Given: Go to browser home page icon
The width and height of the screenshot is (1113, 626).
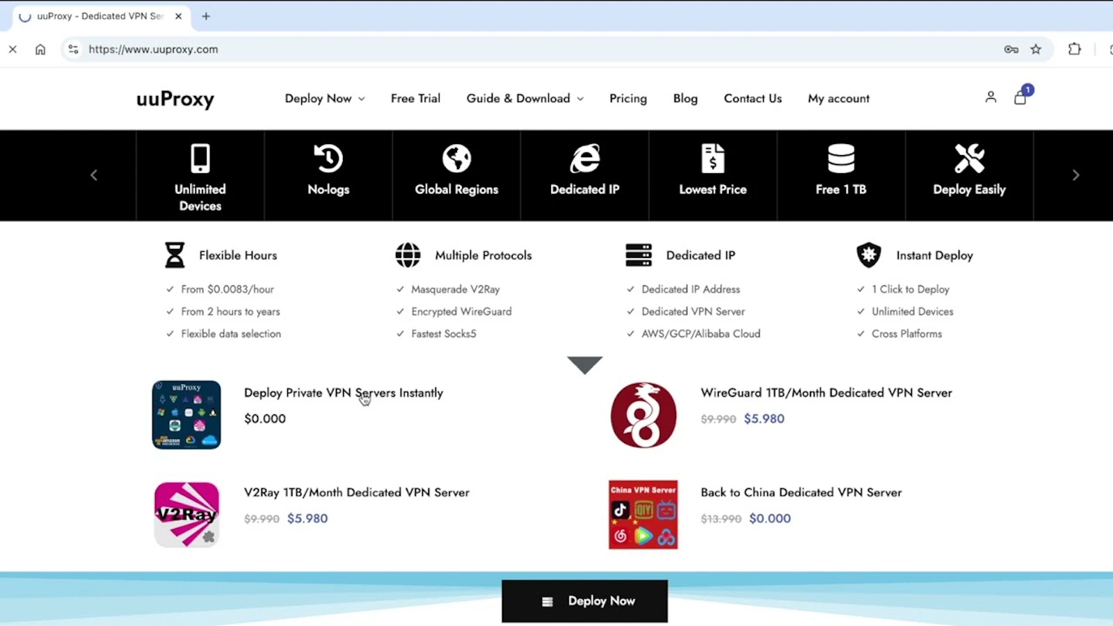Looking at the screenshot, I should [40, 49].
